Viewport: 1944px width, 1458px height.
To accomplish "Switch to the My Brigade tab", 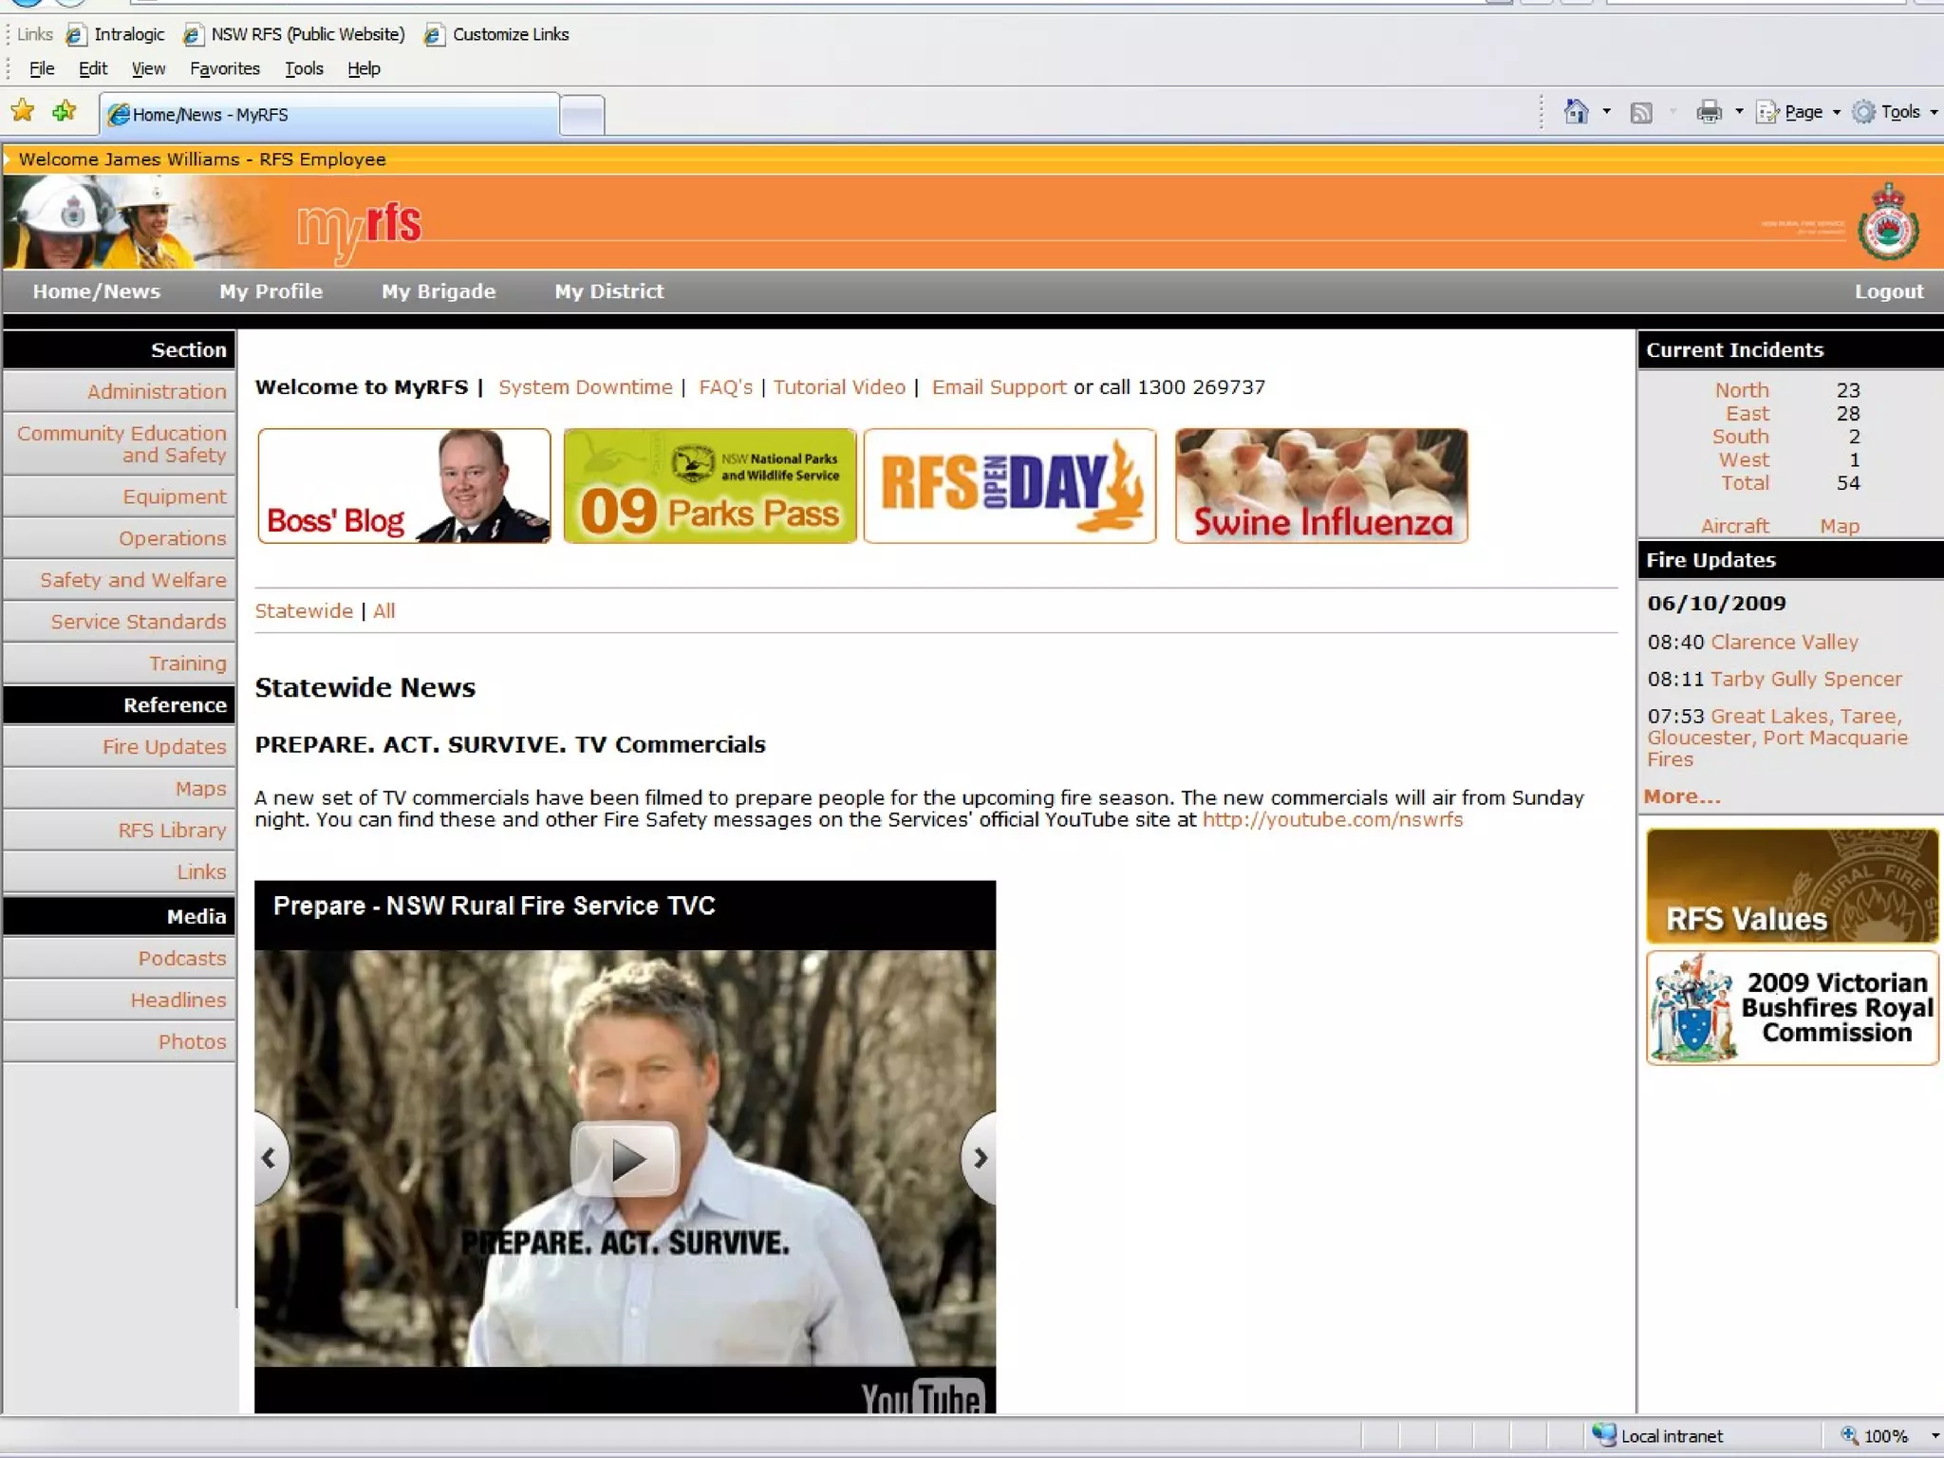I will [439, 291].
